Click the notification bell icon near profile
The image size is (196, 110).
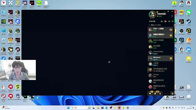[x=172, y=16]
